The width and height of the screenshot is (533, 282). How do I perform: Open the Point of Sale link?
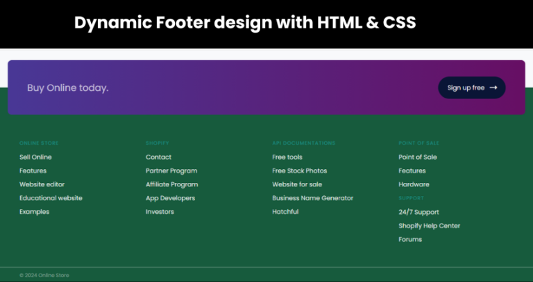coord(418,157)
